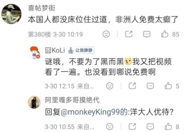Dislike the reply by 囧KoLi

tap(110, 86)
